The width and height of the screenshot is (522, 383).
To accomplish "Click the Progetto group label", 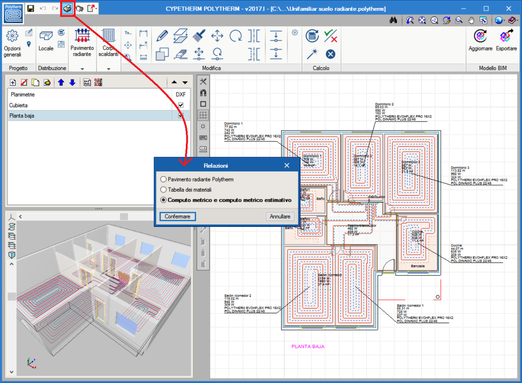I will pyautogui.click(x=18, y=68).
